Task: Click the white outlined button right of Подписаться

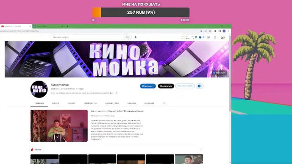Action: tap(185, 86)
